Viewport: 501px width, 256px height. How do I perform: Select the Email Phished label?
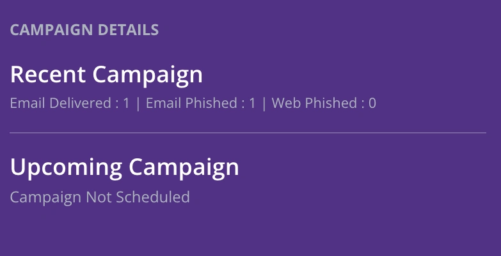(x=191, y=103)
